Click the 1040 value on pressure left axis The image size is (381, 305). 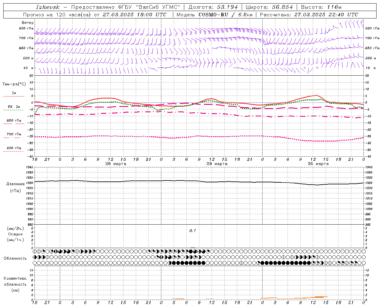click(x=29, y=167)
